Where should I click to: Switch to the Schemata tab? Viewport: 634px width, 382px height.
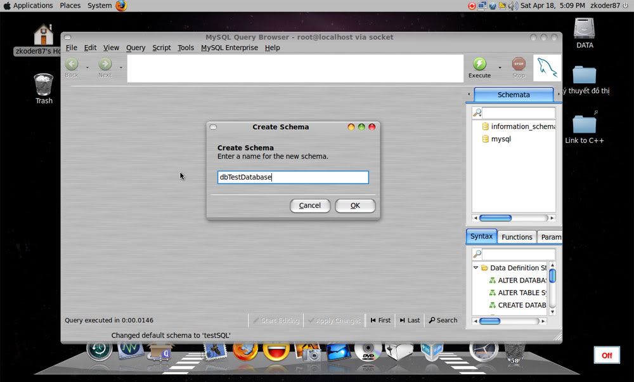coord(514,95)
